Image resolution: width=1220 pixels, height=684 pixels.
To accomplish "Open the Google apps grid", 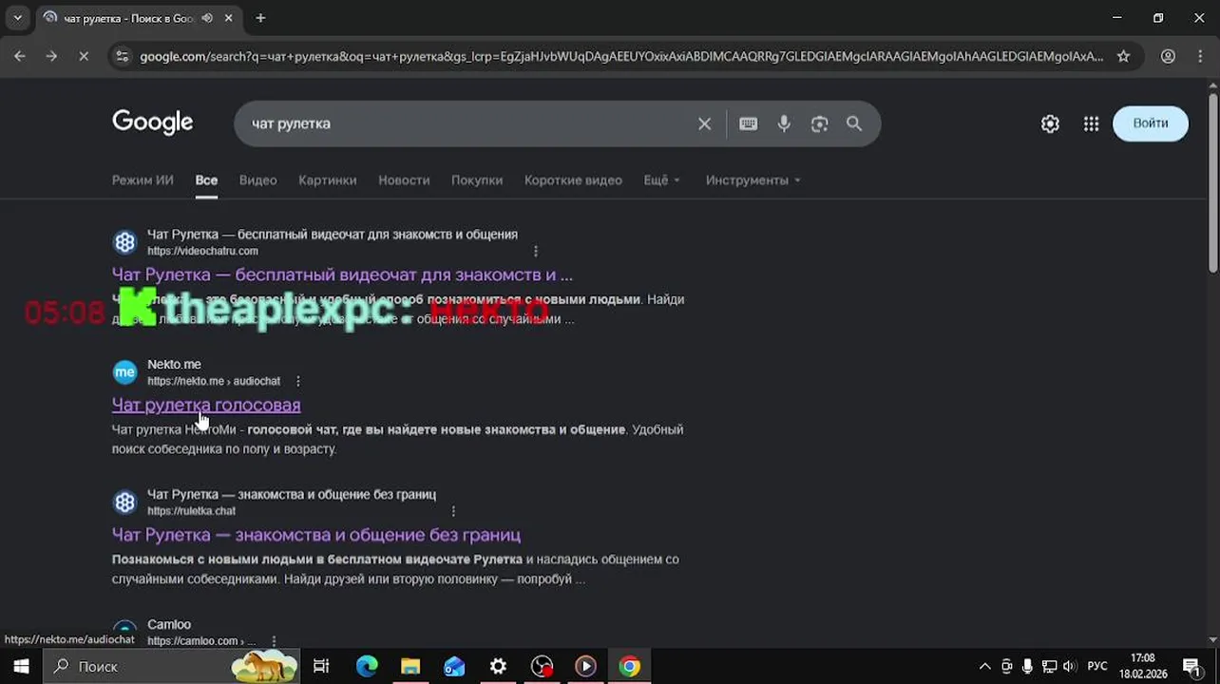I will point(1091,123).
